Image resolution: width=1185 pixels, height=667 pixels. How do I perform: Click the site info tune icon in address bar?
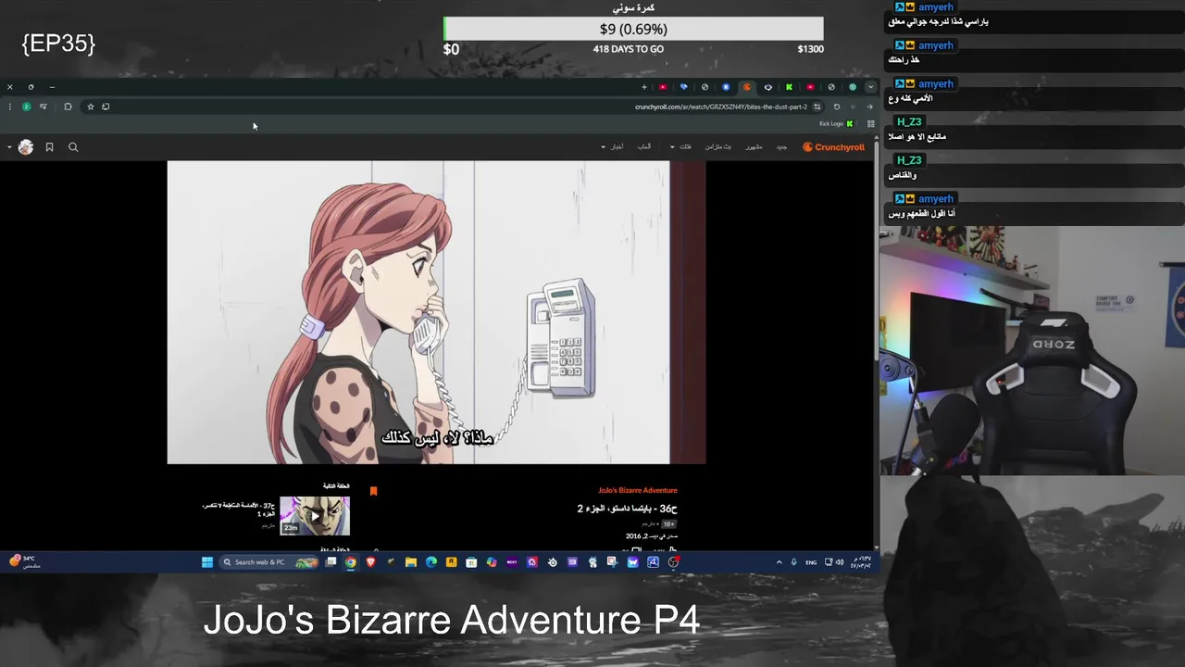coord(817,107)
